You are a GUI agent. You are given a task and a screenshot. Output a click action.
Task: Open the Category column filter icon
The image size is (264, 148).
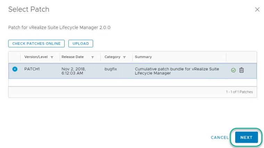[124, 57]
